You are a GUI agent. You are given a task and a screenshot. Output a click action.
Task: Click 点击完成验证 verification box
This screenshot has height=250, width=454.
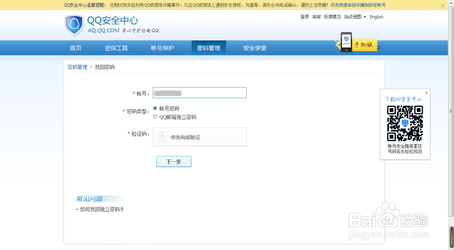tap(199, 137)
